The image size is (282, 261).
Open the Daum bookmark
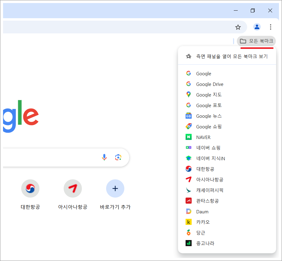click(227, 212)
